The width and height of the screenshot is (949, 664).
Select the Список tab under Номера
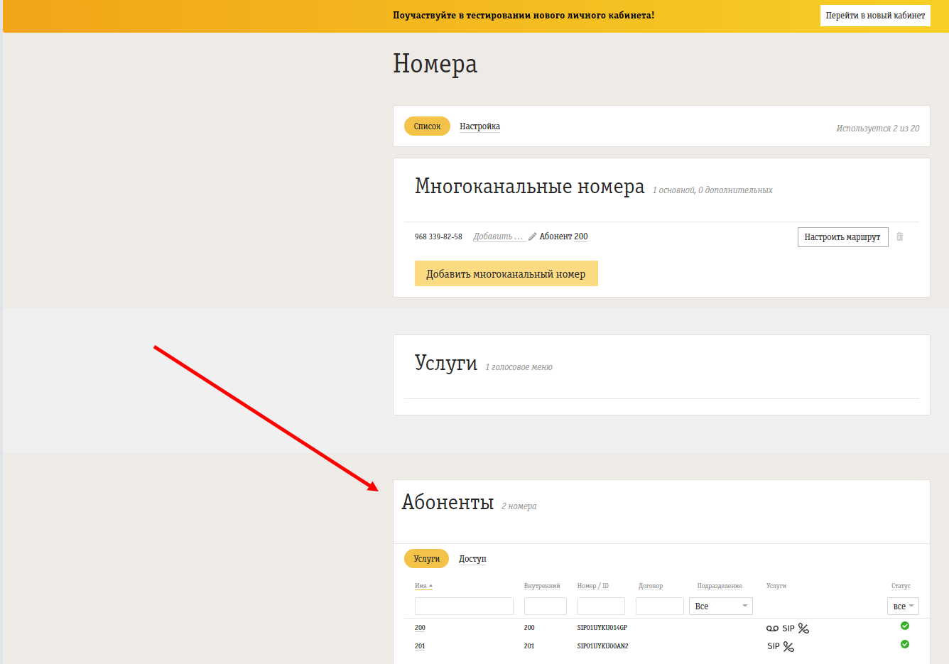[x=427, y=126]
